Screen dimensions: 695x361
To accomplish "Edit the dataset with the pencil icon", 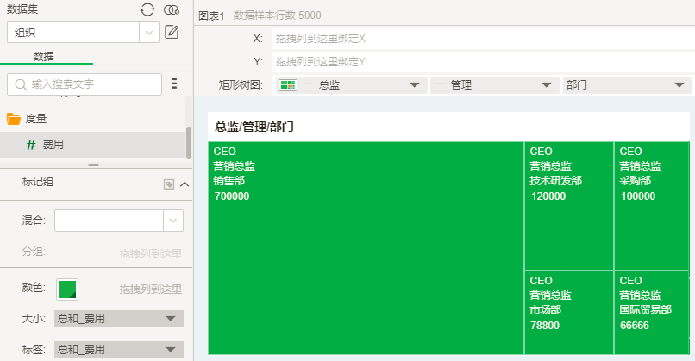I will [x=172, y=33].
